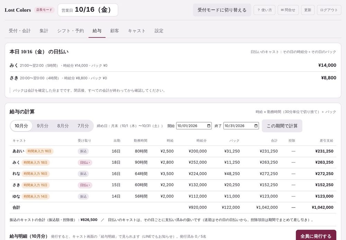Open the 受付・会計 tab
The image size is (346, 240).
click(20, 31)
